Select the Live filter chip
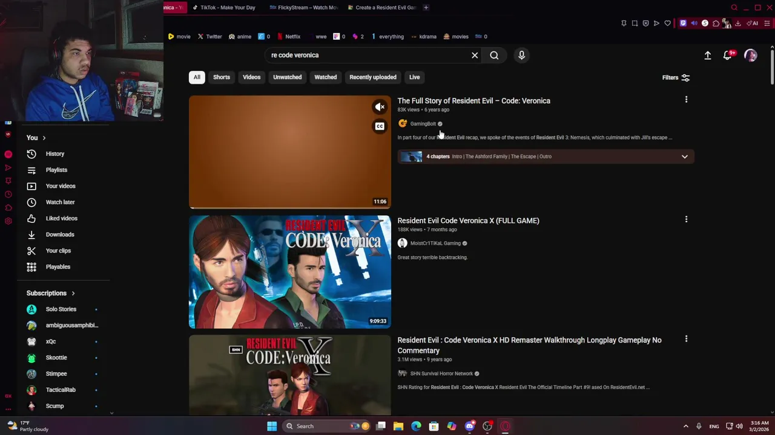The image size is (775, 435). click(414, 77)
